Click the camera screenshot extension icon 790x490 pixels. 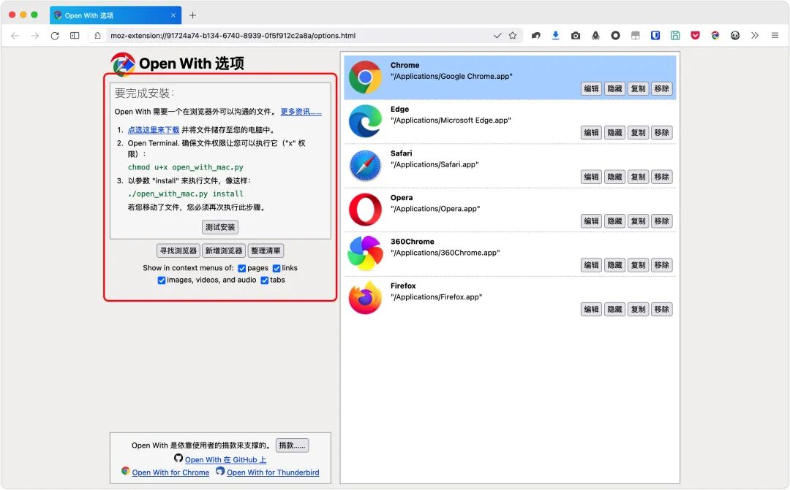[x=576, y=36]
